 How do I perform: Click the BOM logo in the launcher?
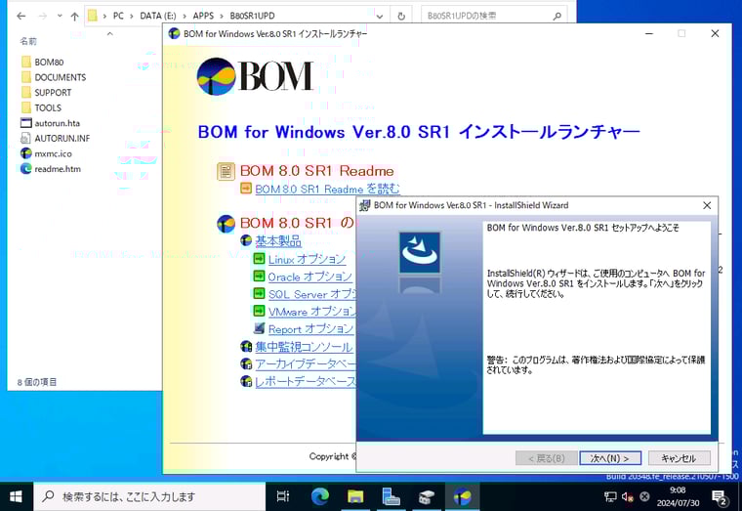(x=255, y=76)
